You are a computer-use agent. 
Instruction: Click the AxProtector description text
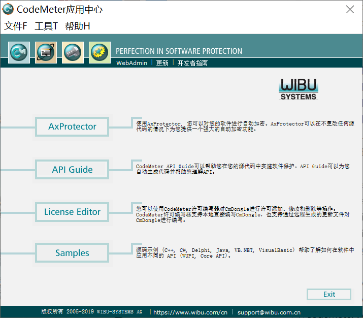[x=245, y=126]
